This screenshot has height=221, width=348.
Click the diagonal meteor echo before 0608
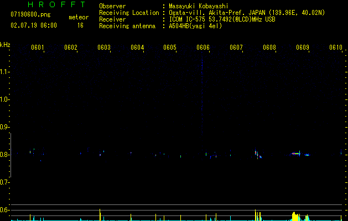click(x=258, y=155)
